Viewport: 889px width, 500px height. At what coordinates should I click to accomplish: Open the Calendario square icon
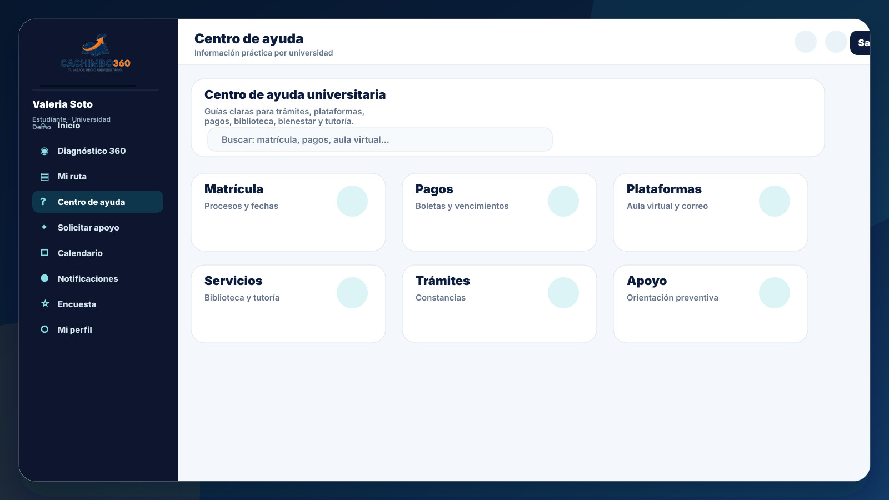tap(44, 253)
